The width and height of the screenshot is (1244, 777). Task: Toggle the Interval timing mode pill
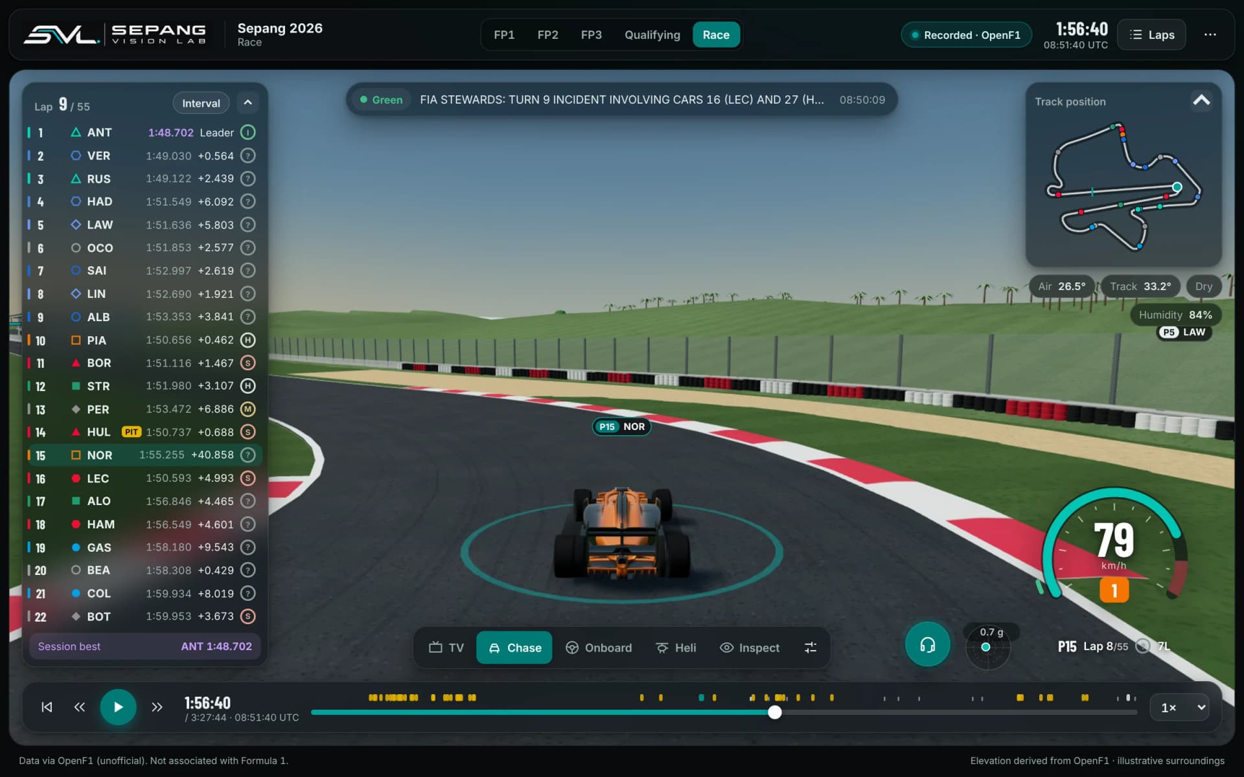click(x=201, y=103)
